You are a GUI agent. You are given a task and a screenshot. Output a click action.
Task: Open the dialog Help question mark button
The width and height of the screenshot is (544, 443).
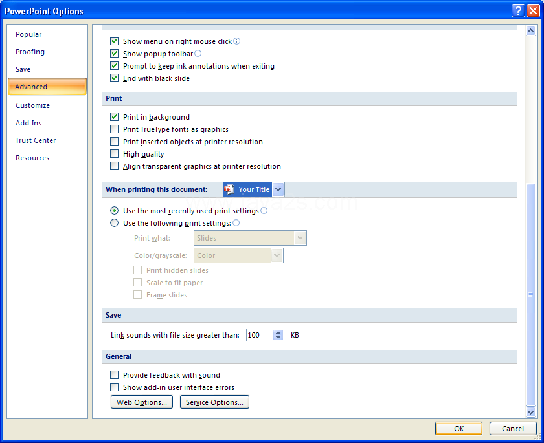click(x=518, y=11)
